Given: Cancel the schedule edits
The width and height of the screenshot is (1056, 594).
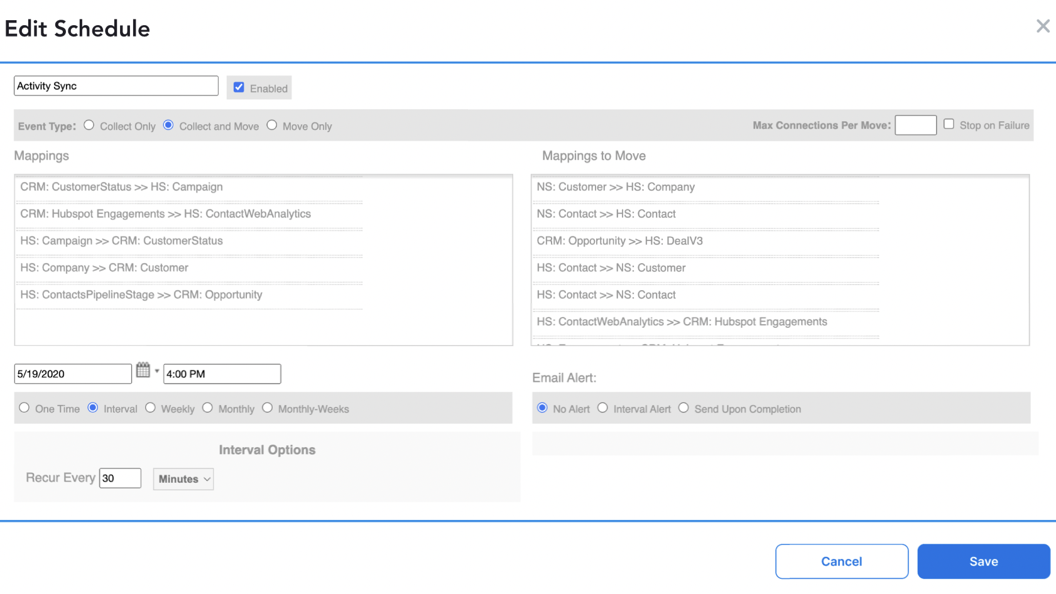Looking at the screenshot, I should point(841,561).
